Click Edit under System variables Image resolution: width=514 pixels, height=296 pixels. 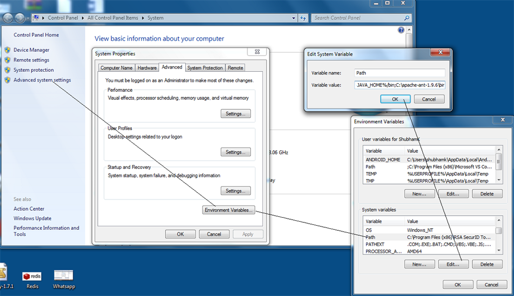click(x=453, y=264)
